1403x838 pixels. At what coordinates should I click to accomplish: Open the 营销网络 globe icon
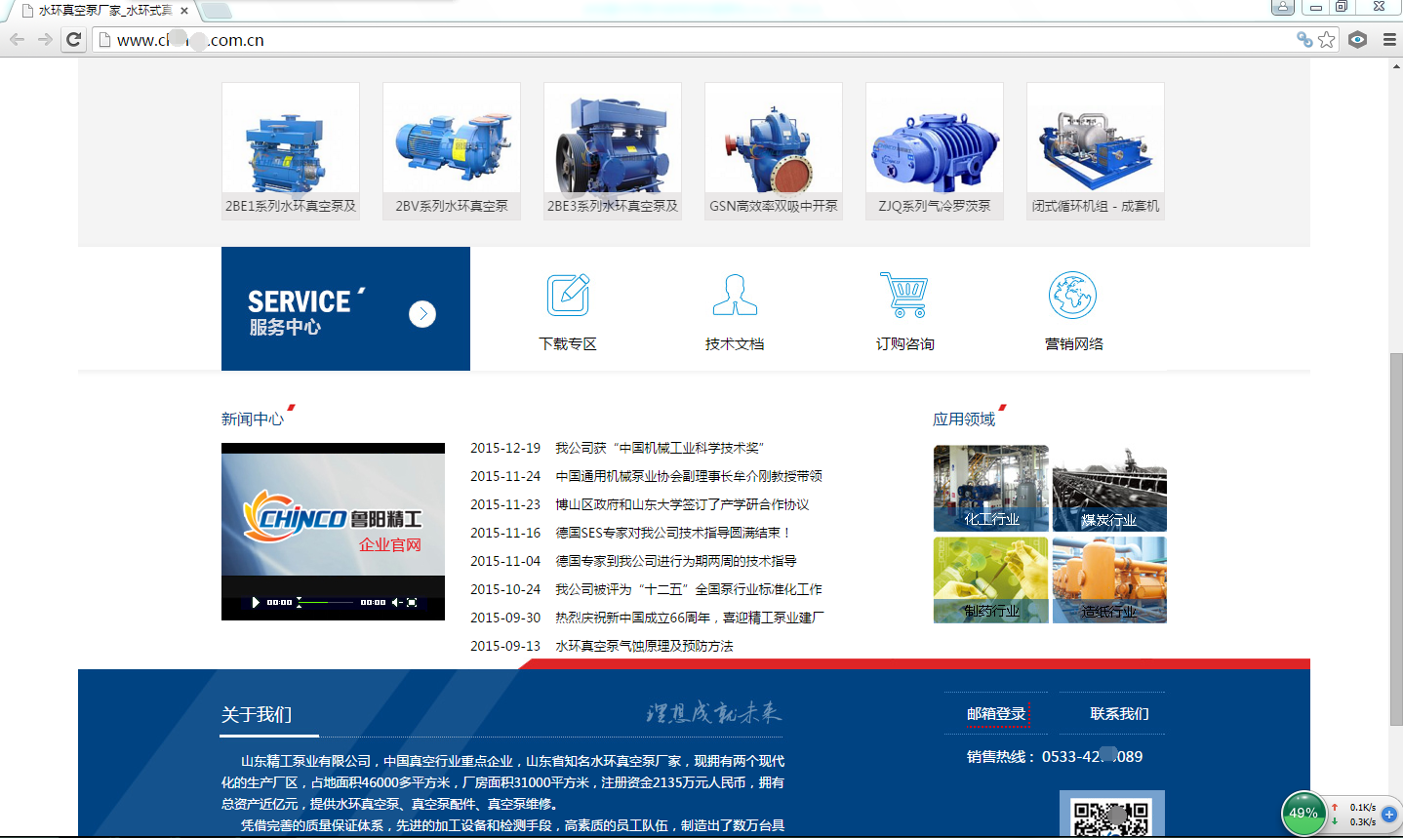[x=1072, y=295]
